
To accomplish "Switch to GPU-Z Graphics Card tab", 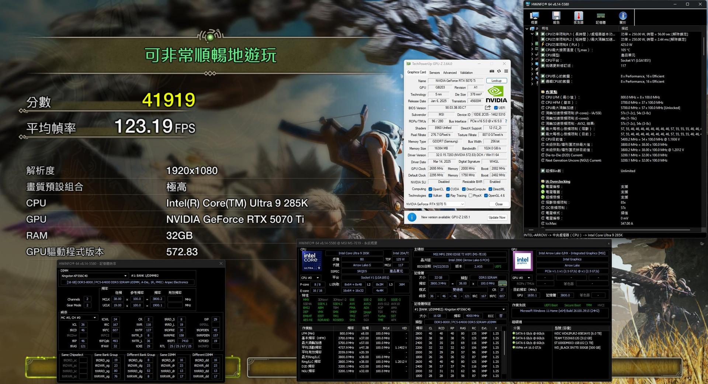I will (416, 72).
